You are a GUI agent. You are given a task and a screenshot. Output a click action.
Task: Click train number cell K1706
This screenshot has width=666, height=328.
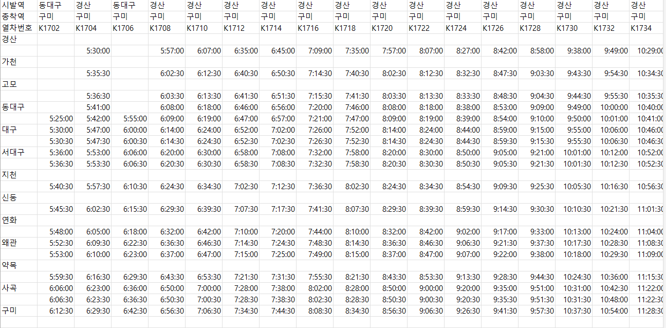pyautogui.click(x=130, y=28)
